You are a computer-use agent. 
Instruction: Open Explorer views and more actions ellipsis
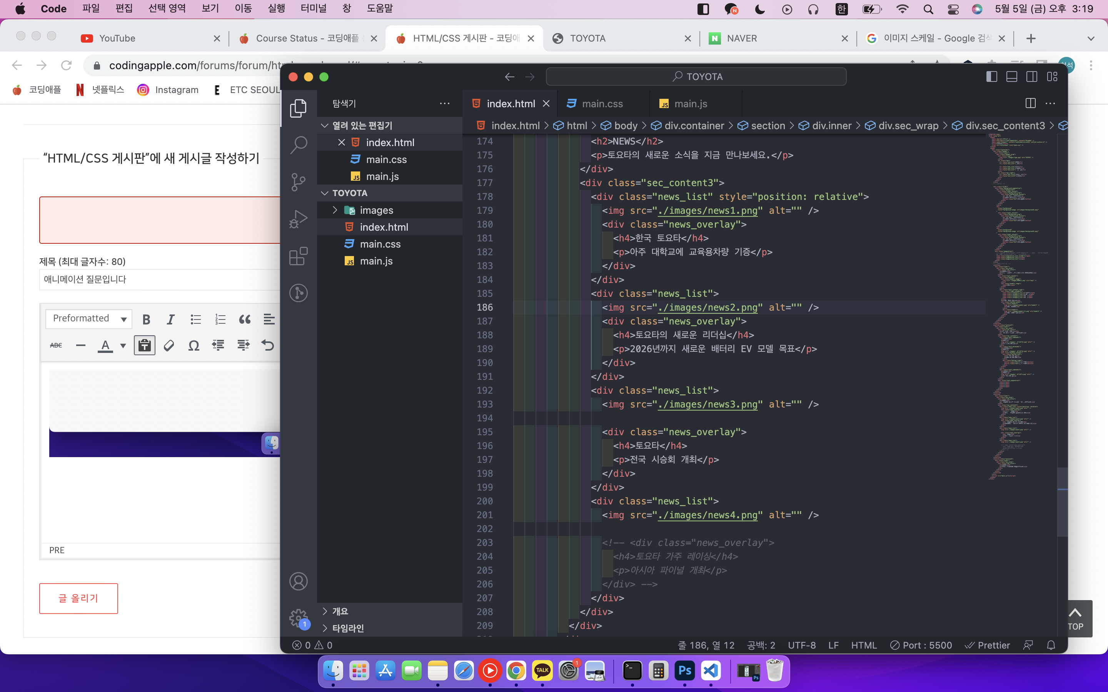point(445,103)
